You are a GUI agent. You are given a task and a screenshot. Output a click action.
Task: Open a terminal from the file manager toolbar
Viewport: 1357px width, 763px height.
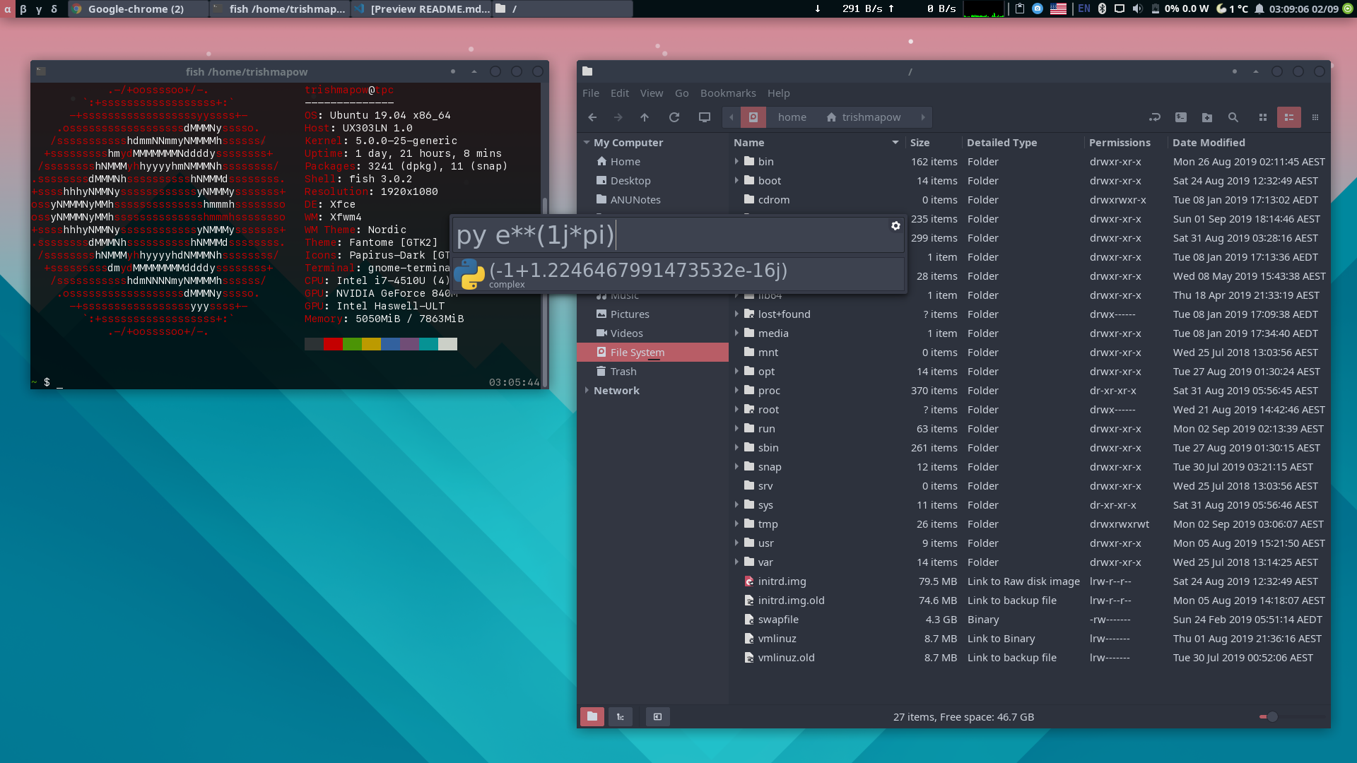tap(1181, 117)
